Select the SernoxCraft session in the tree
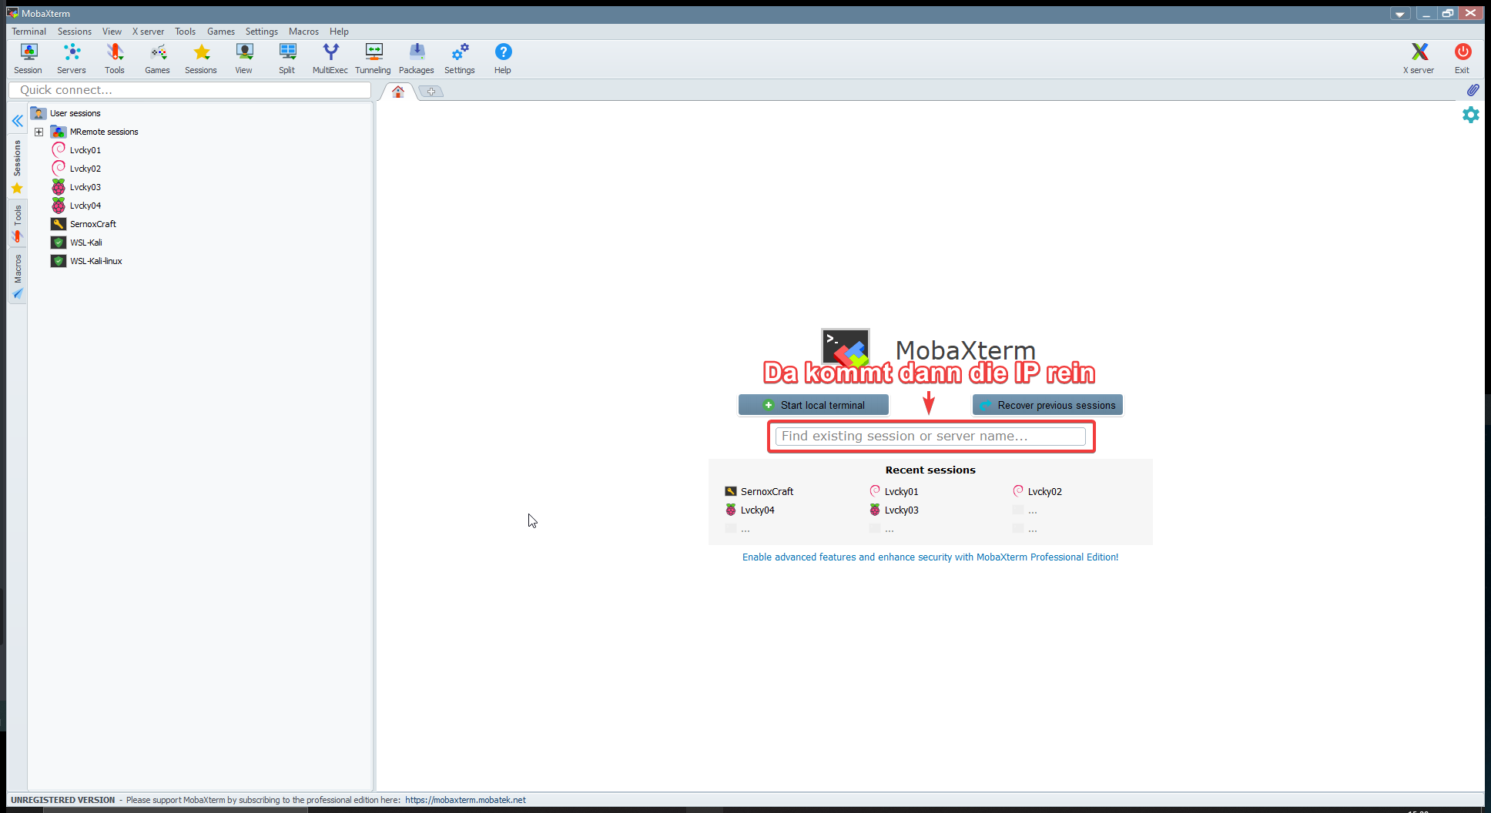This screenshot has width=1491, height=813. (x=92, y=224)
